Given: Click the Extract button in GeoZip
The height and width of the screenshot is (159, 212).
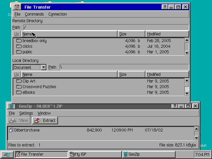Looking at the screenshot, I should tap(45, 121).
